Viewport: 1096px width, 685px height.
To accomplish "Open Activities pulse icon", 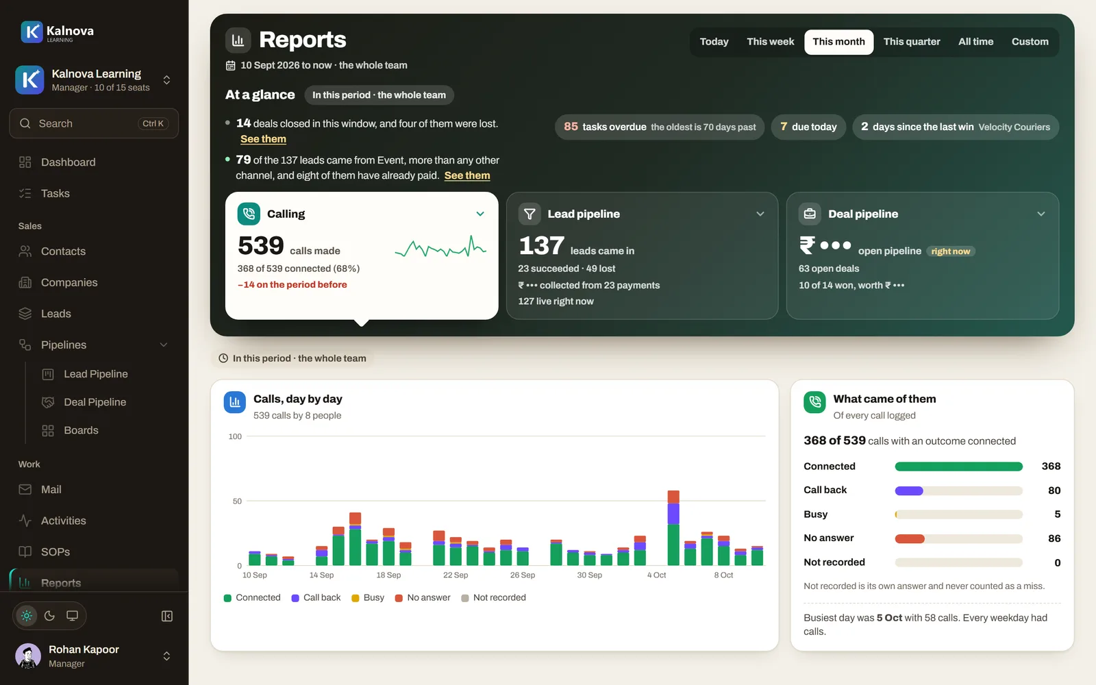I will tap(25, 521).
